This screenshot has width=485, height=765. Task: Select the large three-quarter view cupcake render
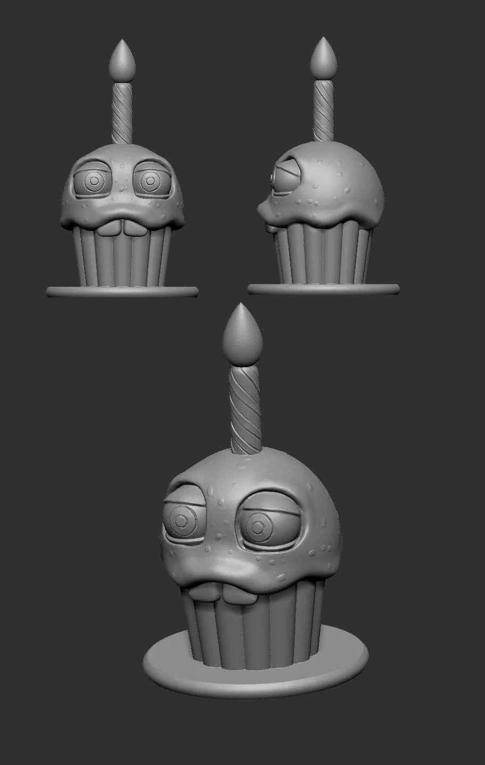coord(256,500)
